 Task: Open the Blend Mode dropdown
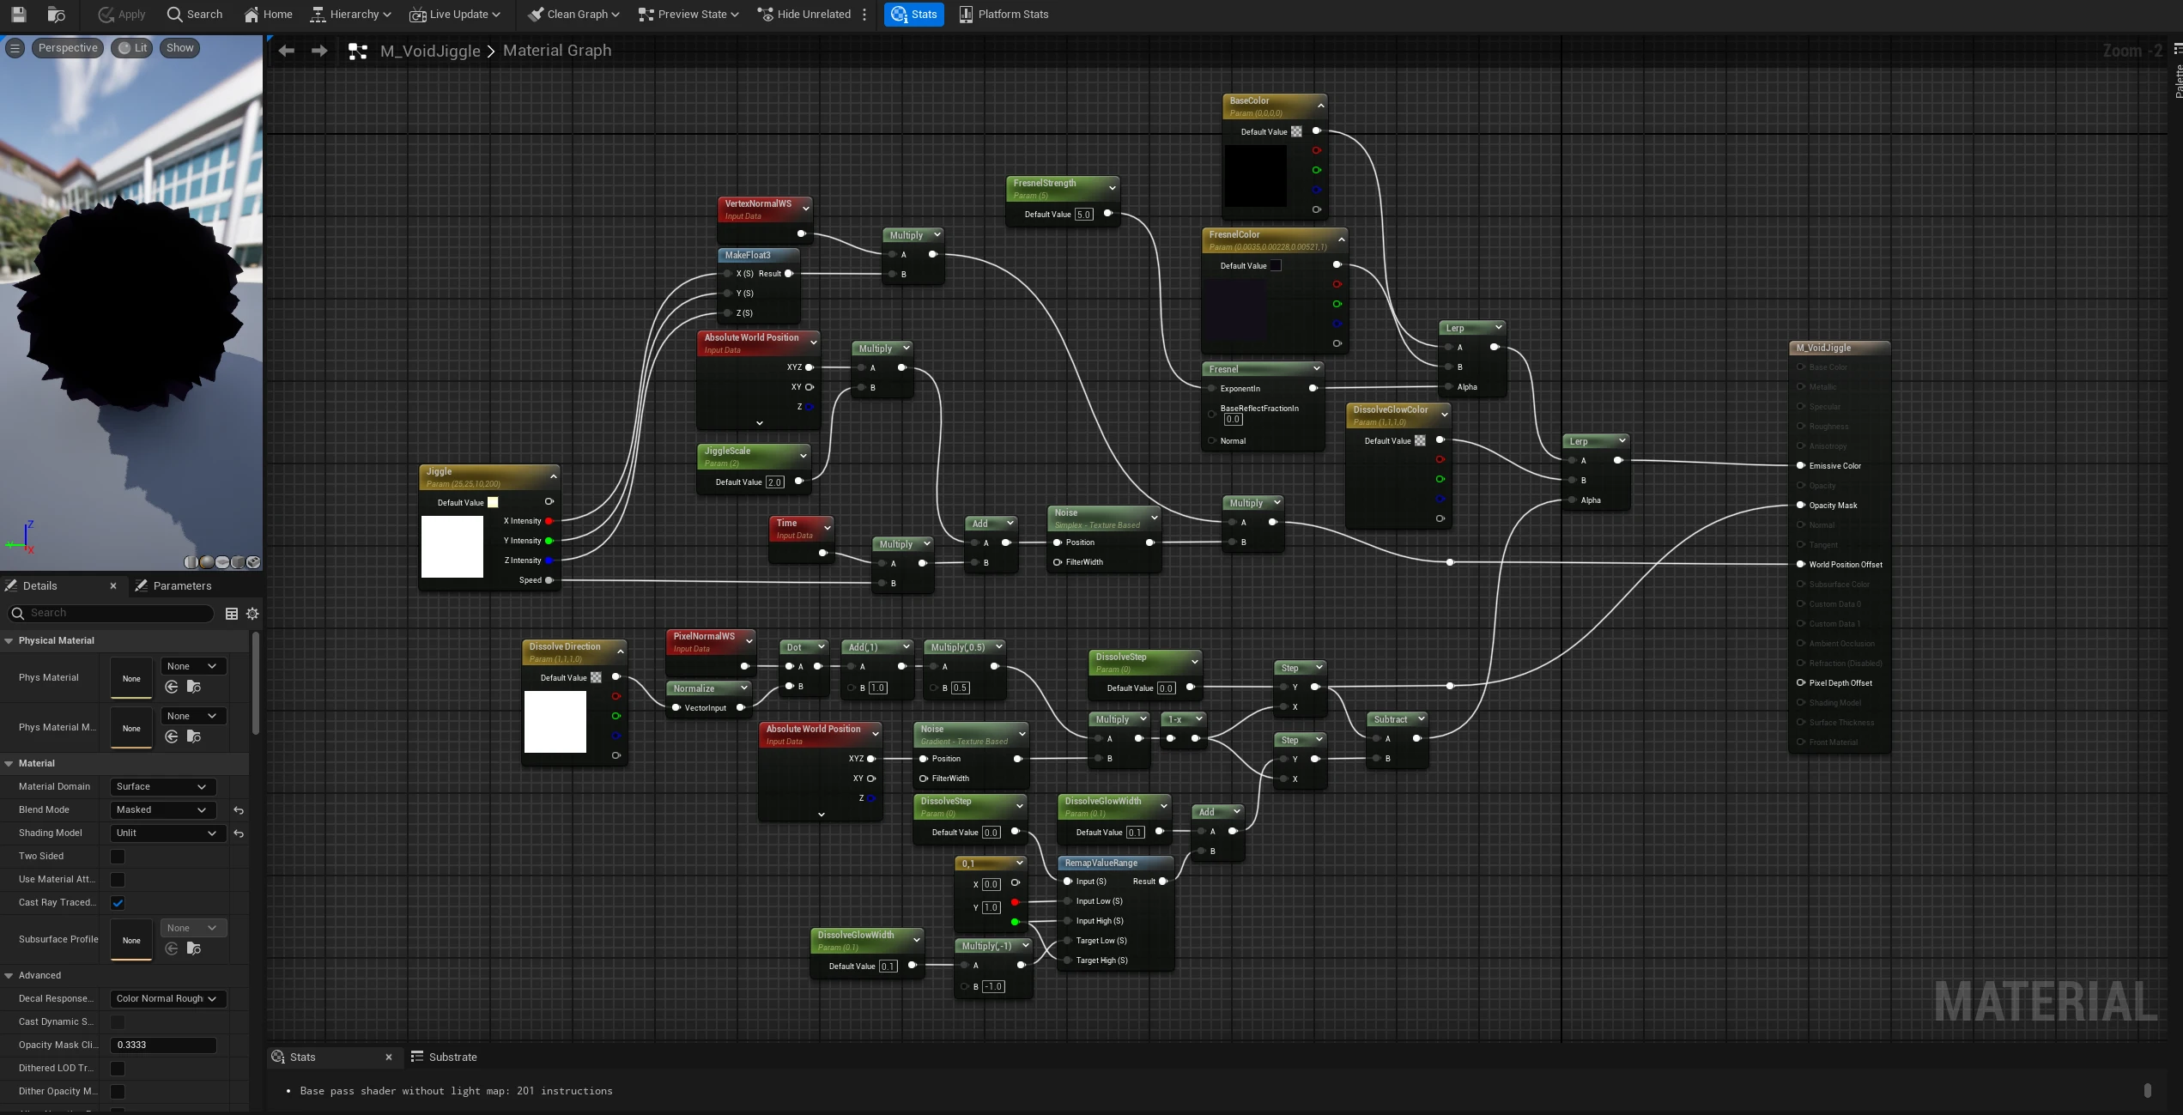pos(162,810)
